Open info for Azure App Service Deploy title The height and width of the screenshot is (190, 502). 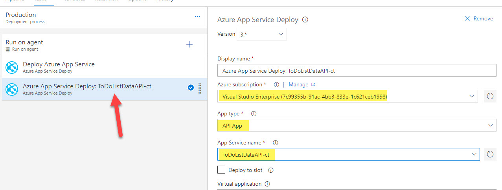point(305,19)
